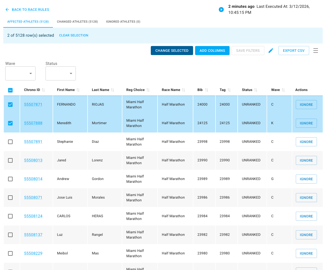Image resolution: width=326 pixels, height=270 pixels.
Task: Open Chrono ID 55508013 link
Action: tap(33, 160)
